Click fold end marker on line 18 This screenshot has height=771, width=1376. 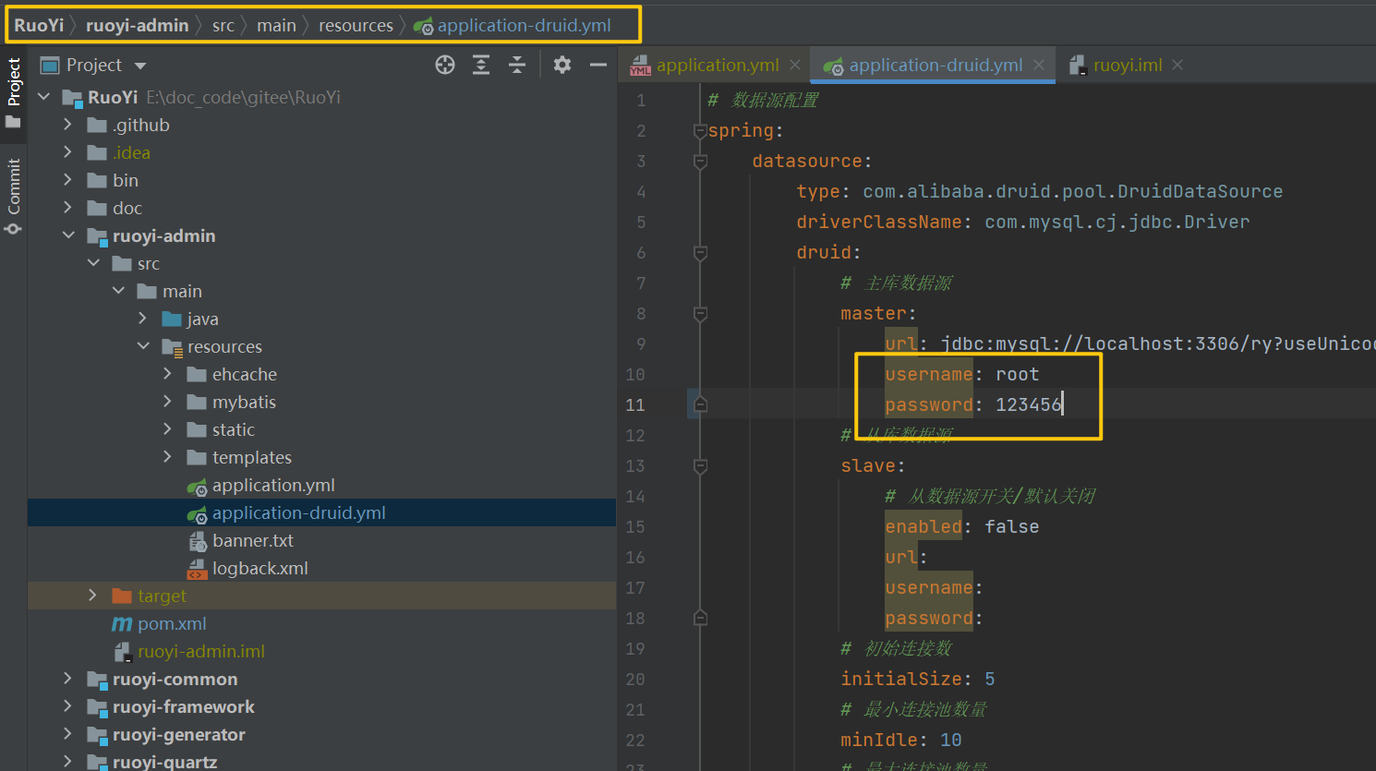700,618
